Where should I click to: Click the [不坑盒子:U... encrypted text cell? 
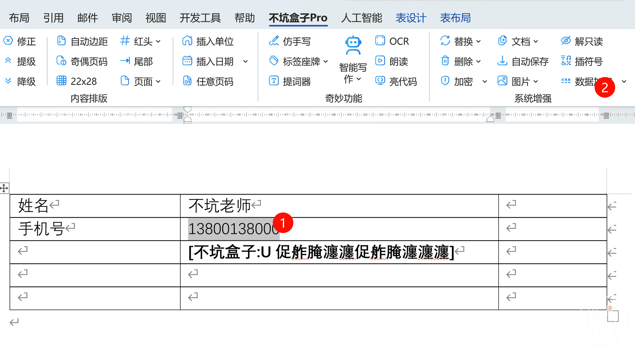(x=339, y=252)
